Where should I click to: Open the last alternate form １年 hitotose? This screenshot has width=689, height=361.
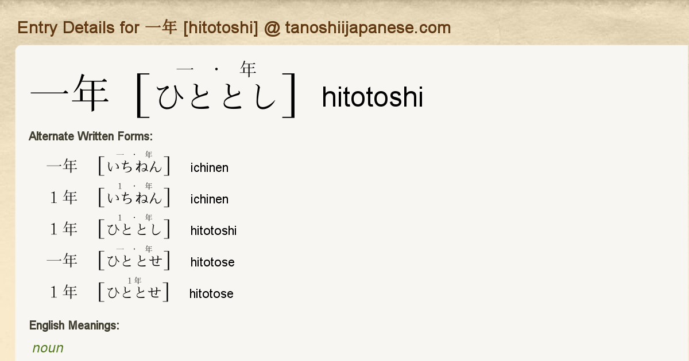click(x=62, y=293)
